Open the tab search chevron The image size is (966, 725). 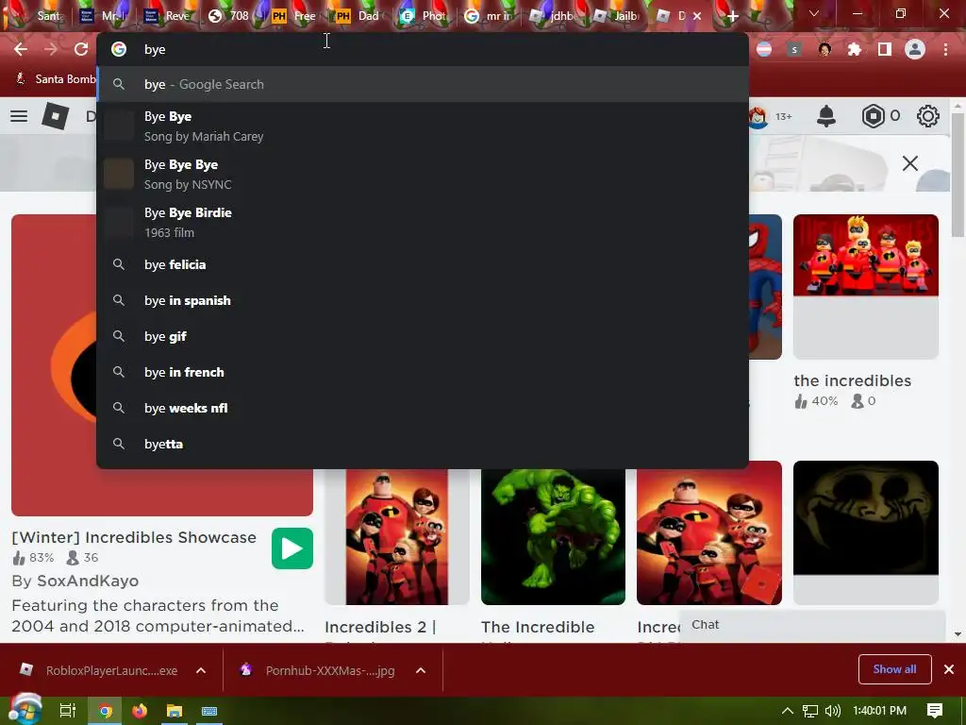point(814,13)
